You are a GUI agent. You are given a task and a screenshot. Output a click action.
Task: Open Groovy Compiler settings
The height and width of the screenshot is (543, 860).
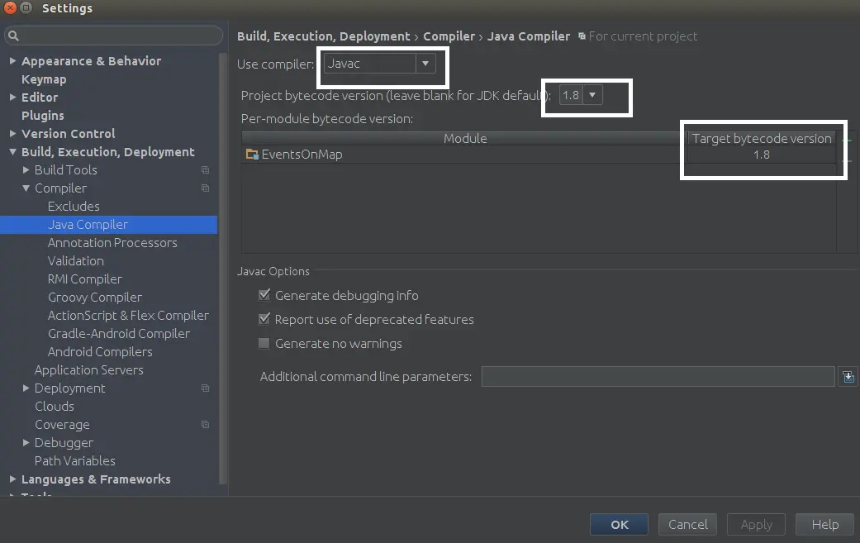(95, 298)
